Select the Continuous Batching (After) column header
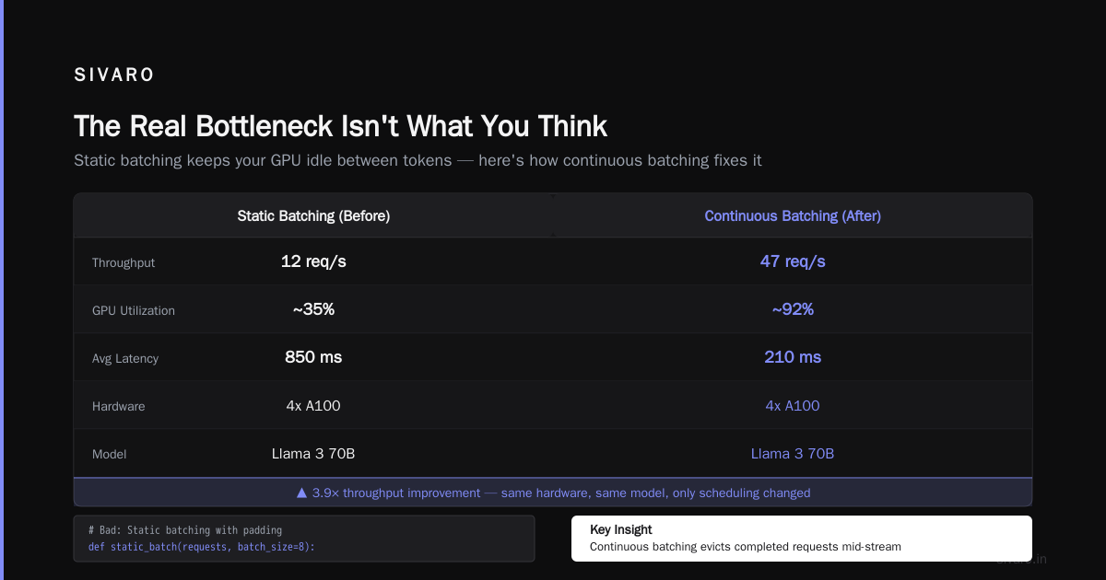 793,216
